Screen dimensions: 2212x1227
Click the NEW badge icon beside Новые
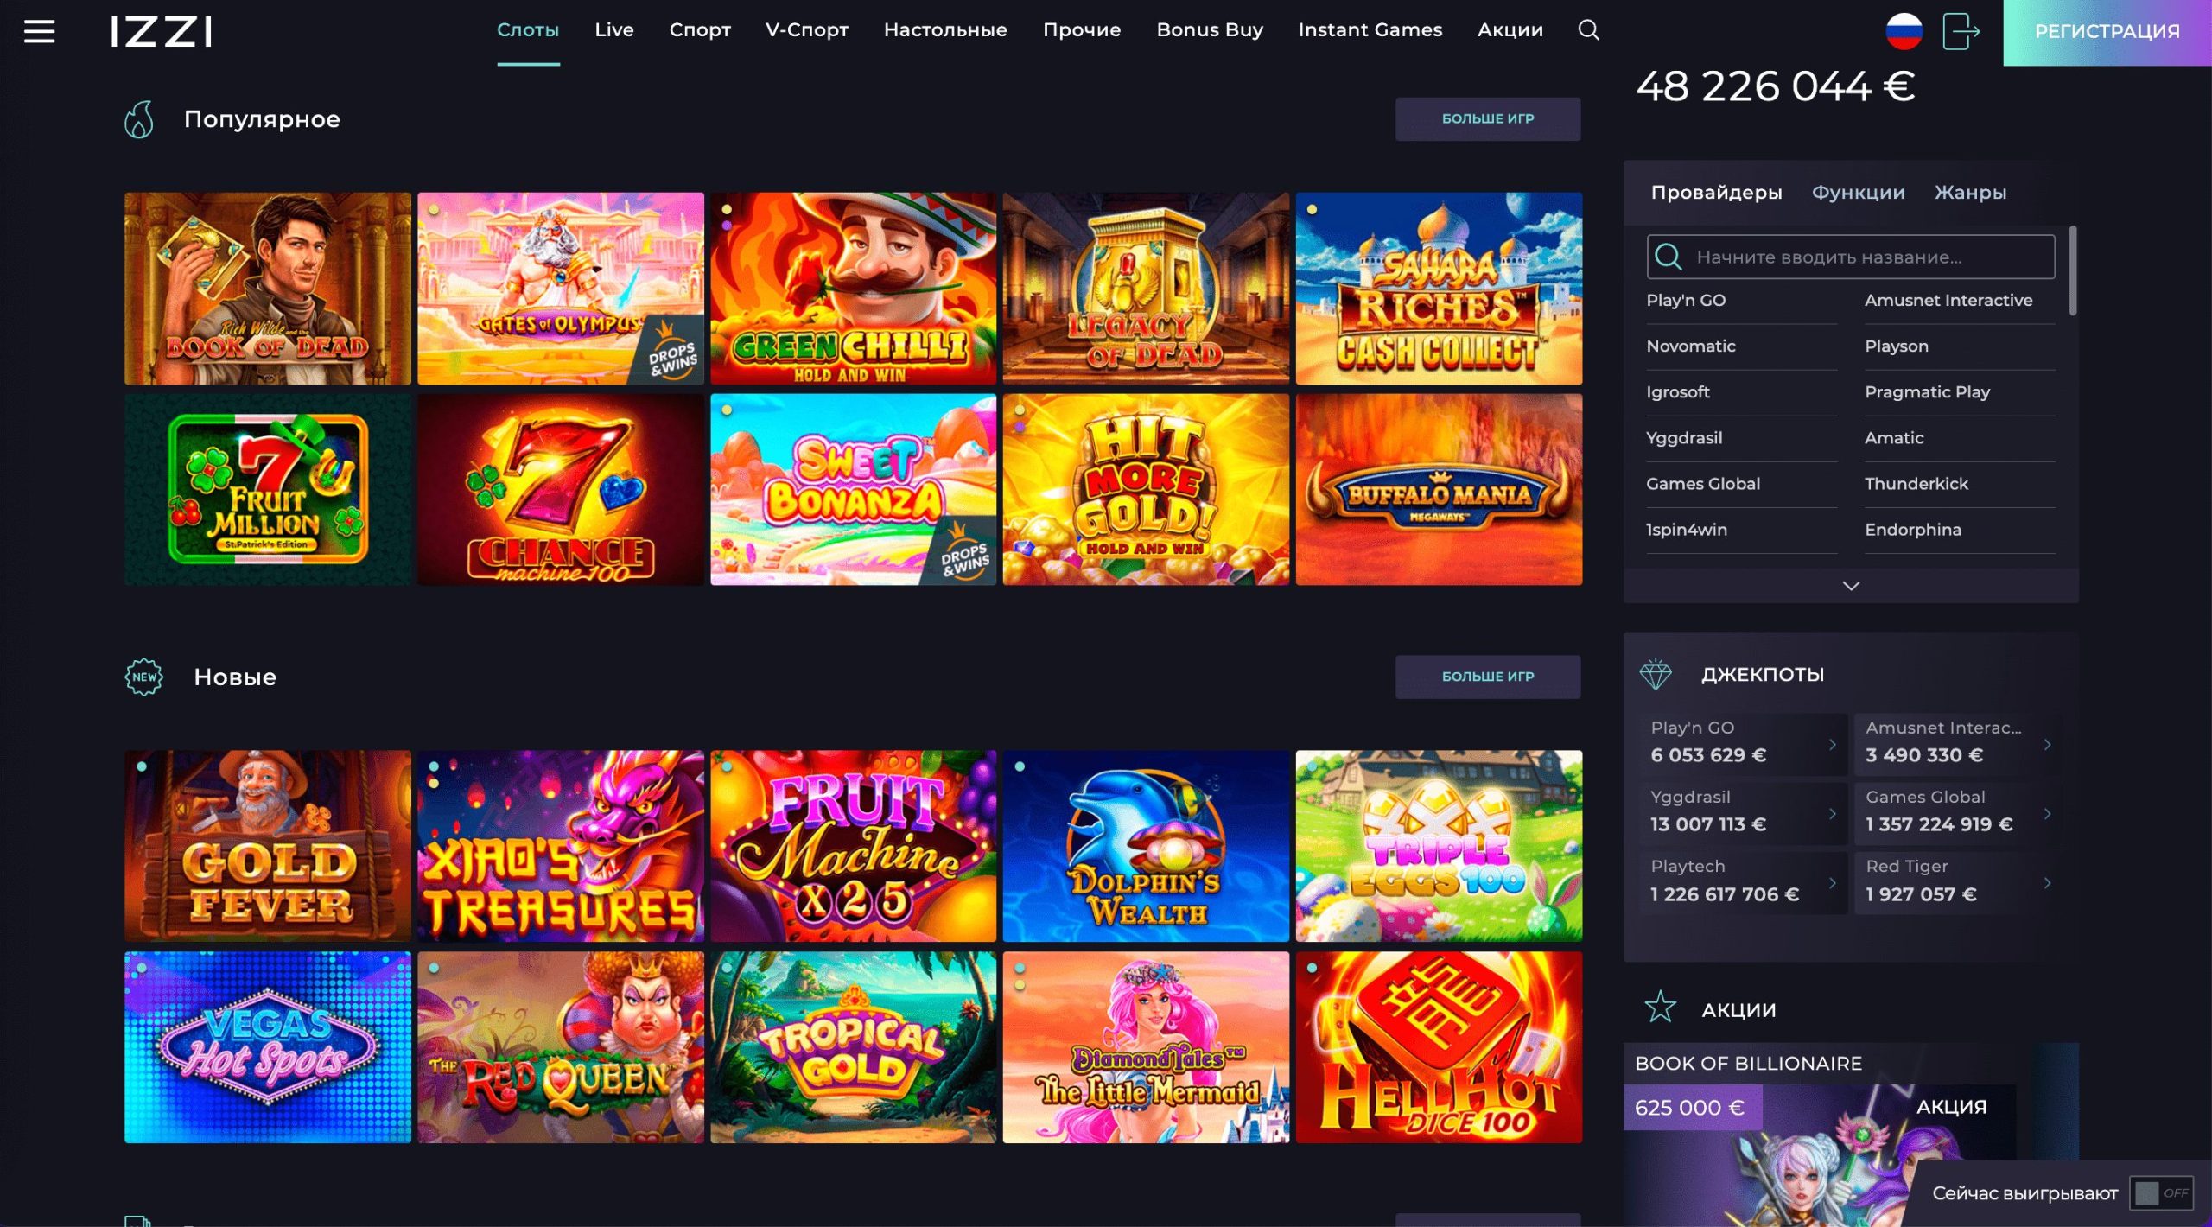[144, 677]
